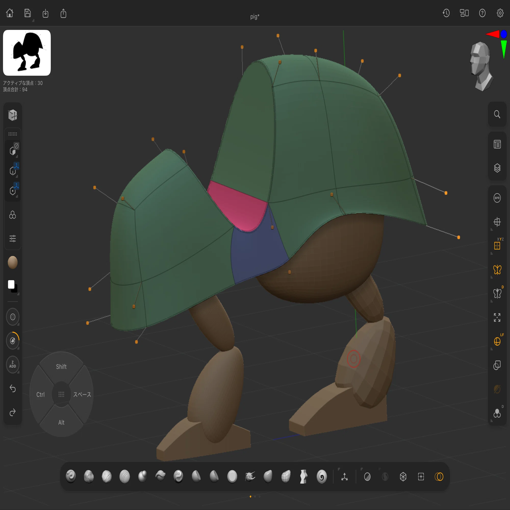Toggle the dimmed slashed-circle ghost button

[497, 389]
